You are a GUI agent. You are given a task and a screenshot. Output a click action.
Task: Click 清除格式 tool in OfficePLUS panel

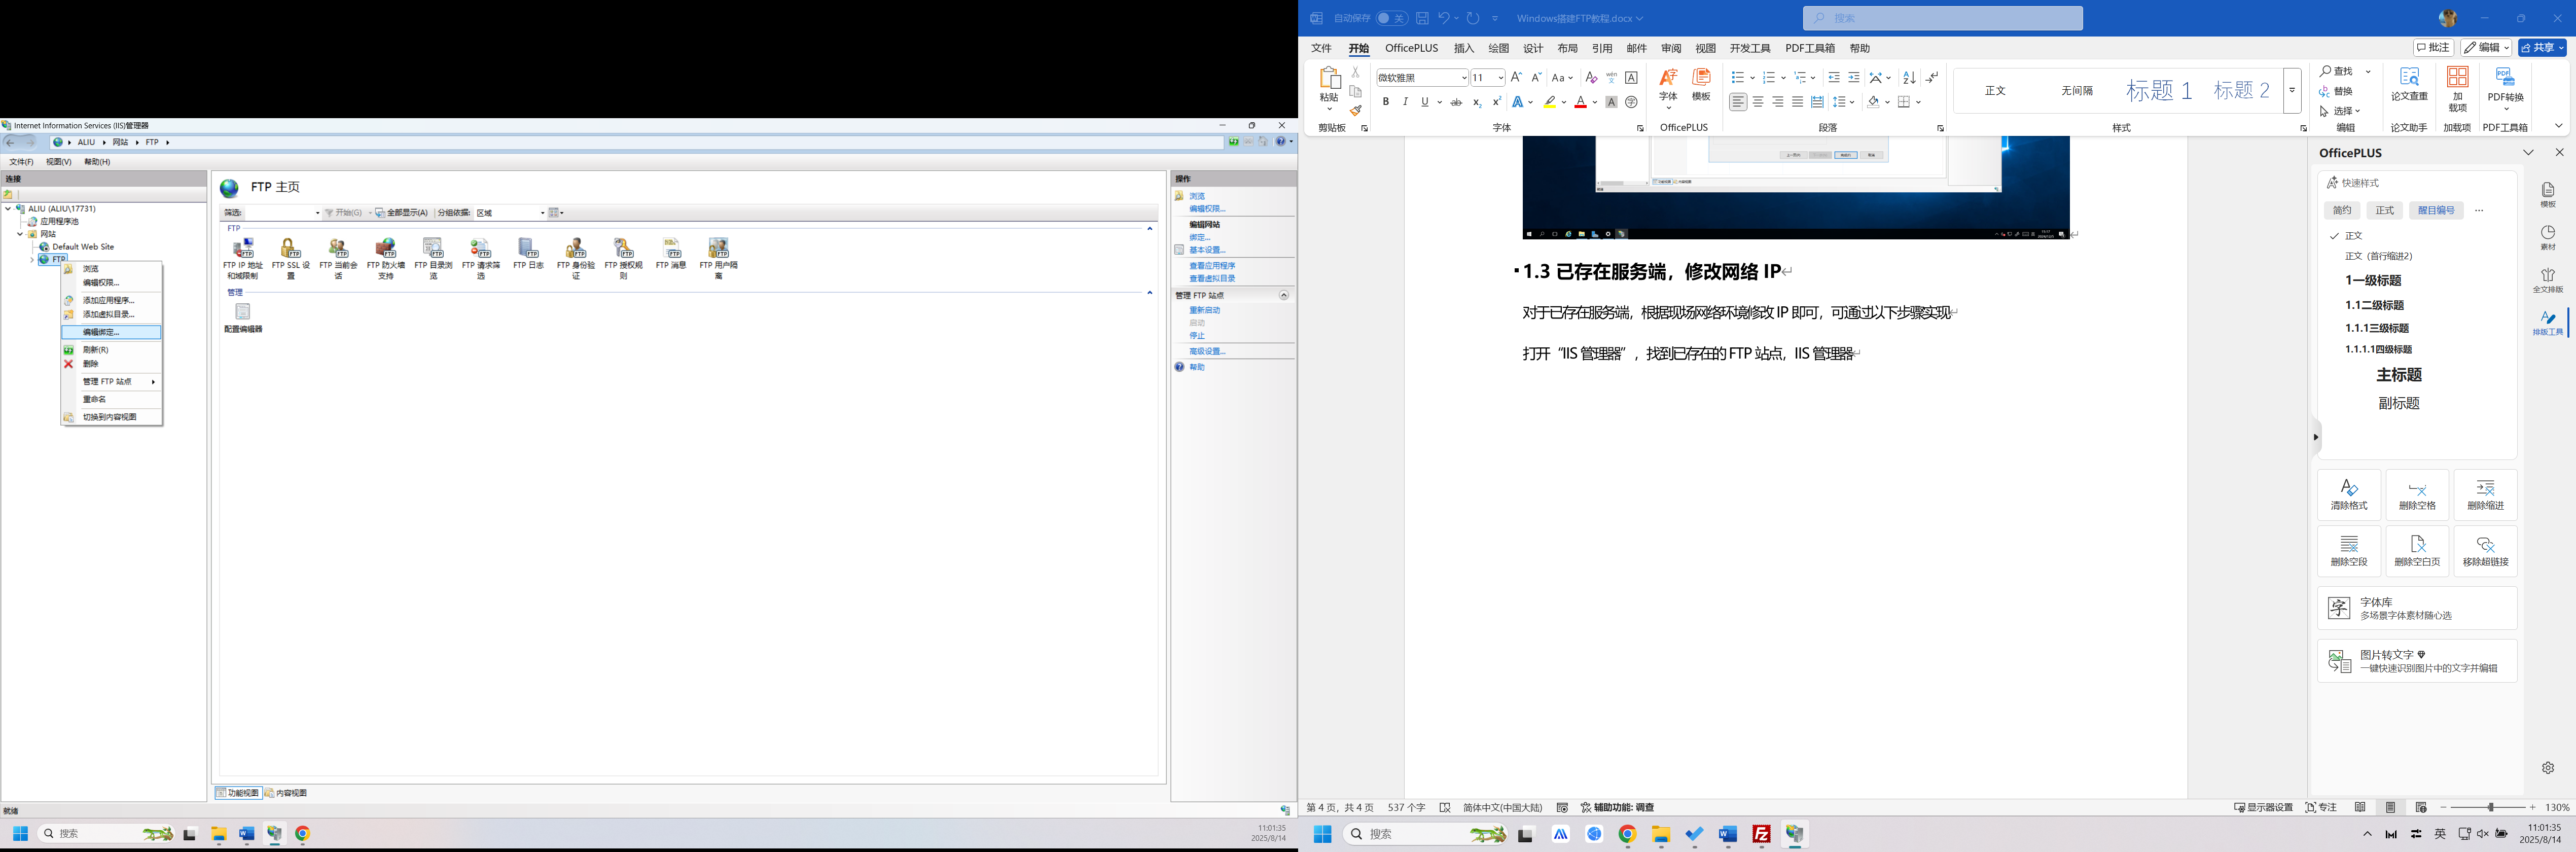pos(2349,495)
